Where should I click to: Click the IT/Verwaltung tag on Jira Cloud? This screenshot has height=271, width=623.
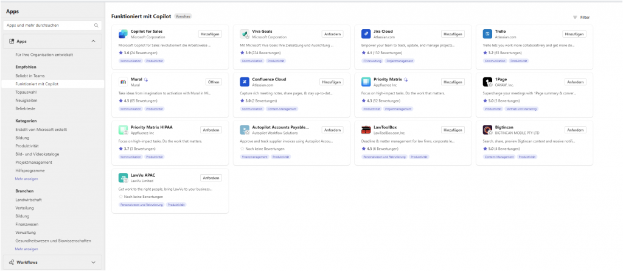pos(372,61)
